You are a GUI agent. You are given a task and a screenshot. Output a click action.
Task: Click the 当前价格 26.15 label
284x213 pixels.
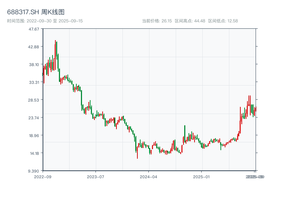click(157, 21)
